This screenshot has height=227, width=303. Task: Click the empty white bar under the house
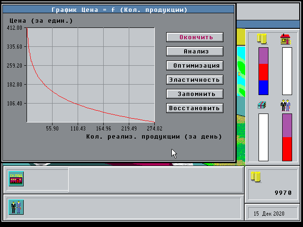pyautogui.click(x=287, y=71)
